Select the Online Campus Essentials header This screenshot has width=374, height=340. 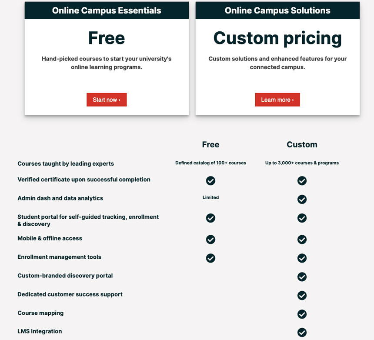coord(107,10)
